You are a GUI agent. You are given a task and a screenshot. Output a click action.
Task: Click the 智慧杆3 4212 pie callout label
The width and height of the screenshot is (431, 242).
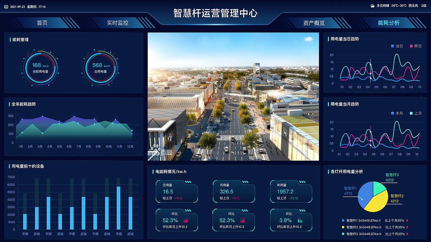coord(392,177)
